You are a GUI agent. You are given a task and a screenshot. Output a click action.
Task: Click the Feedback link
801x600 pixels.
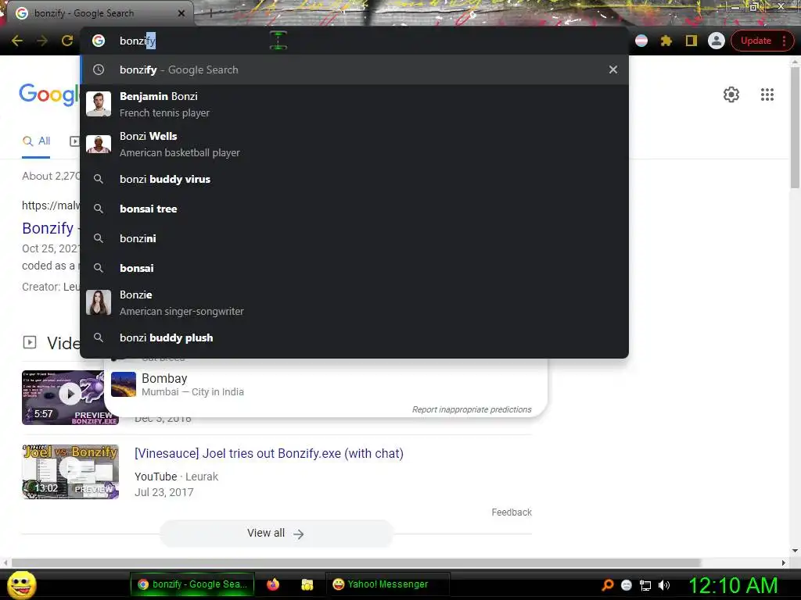click(x=512, y=512)
